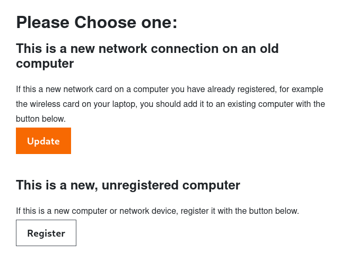341x262 pixels.
Task: Click the words 'button below.' under the first heading
Action: (x=41, y=119)
